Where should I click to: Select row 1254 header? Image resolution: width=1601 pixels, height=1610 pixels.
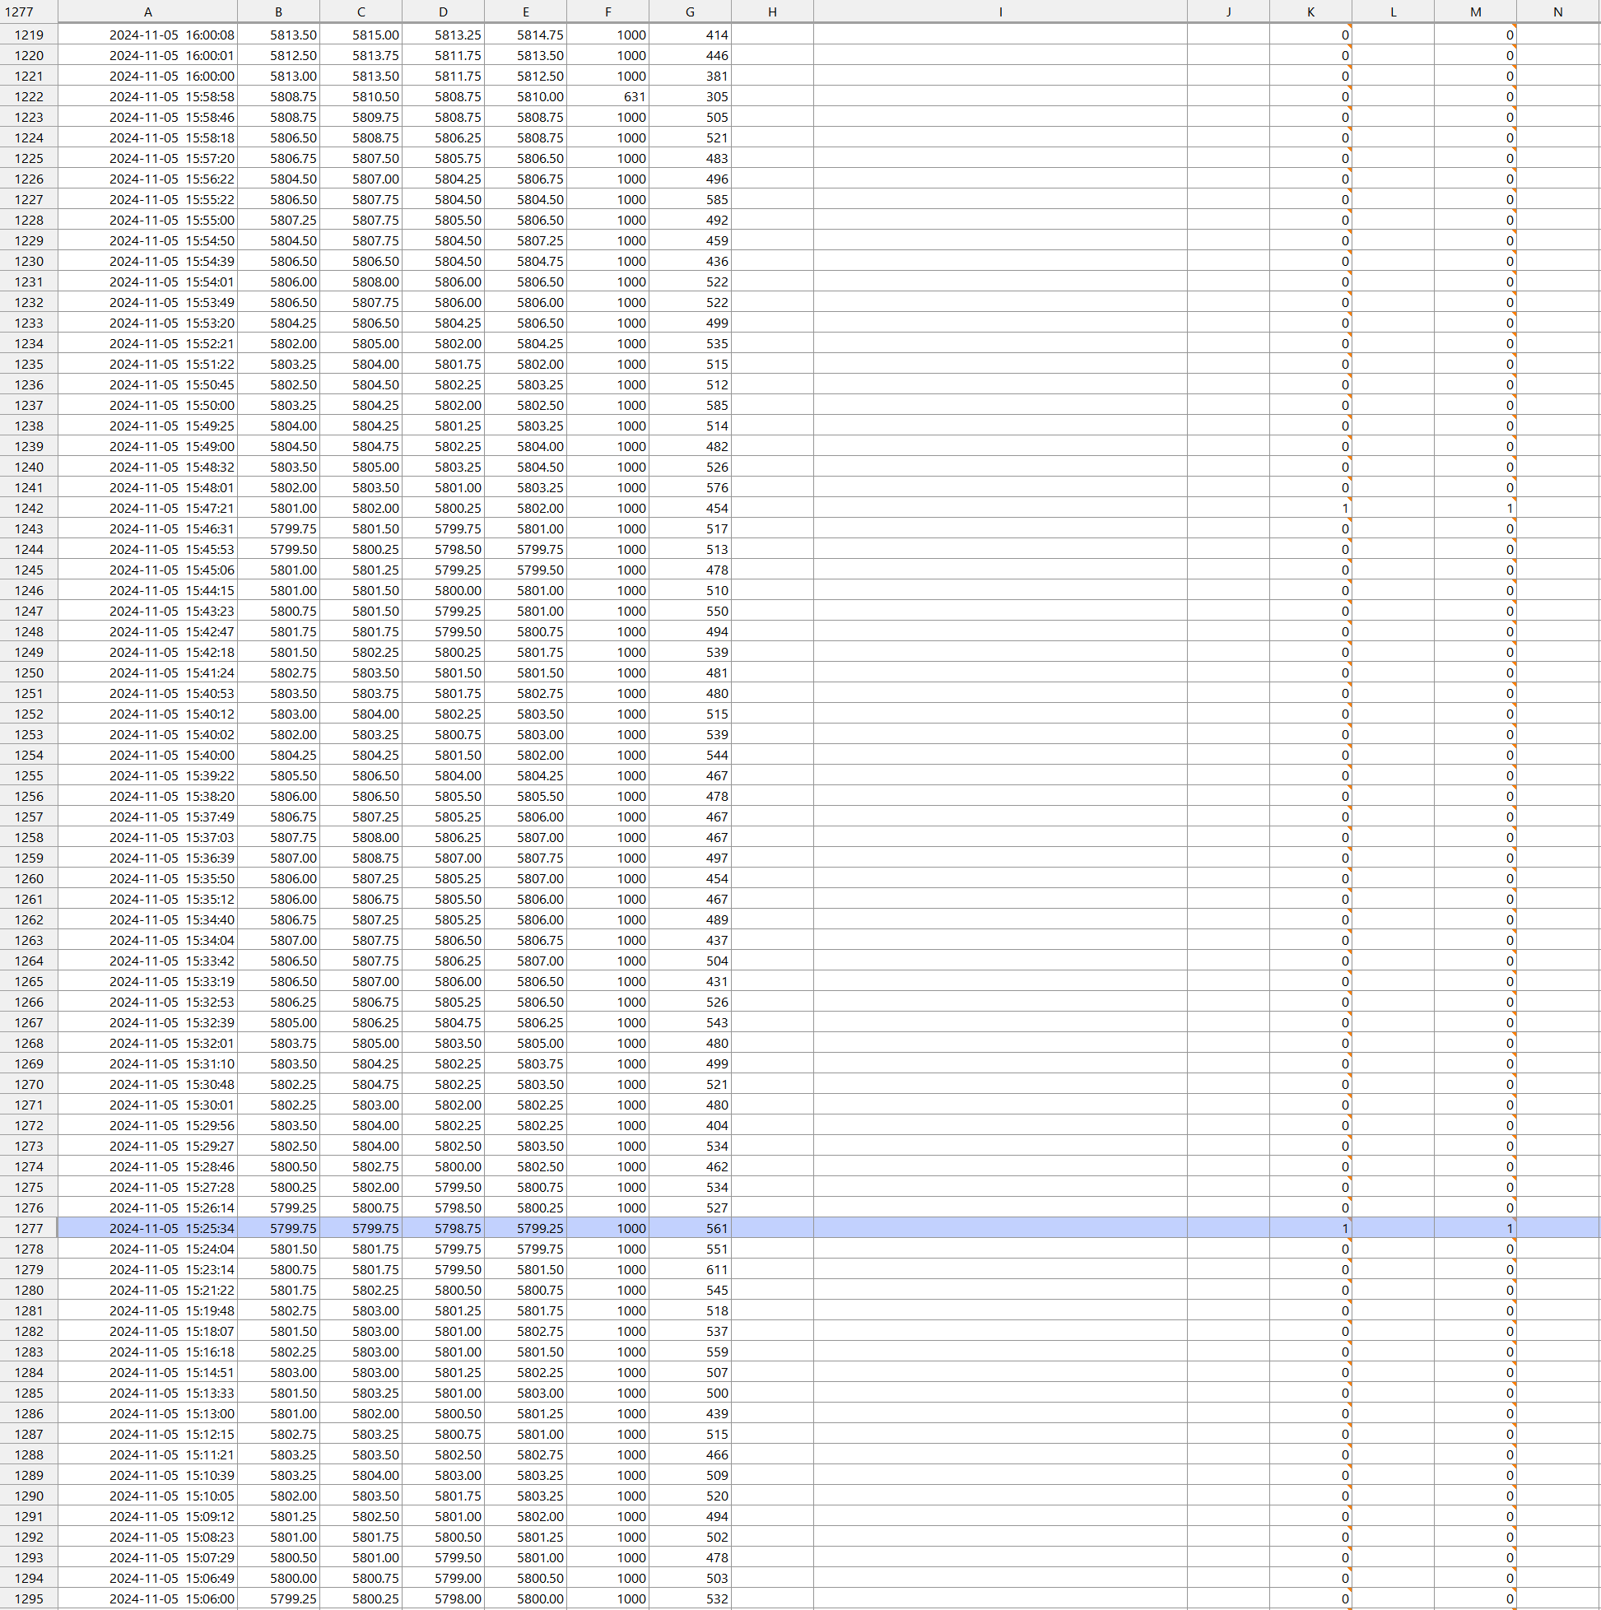tap(28, 755)
